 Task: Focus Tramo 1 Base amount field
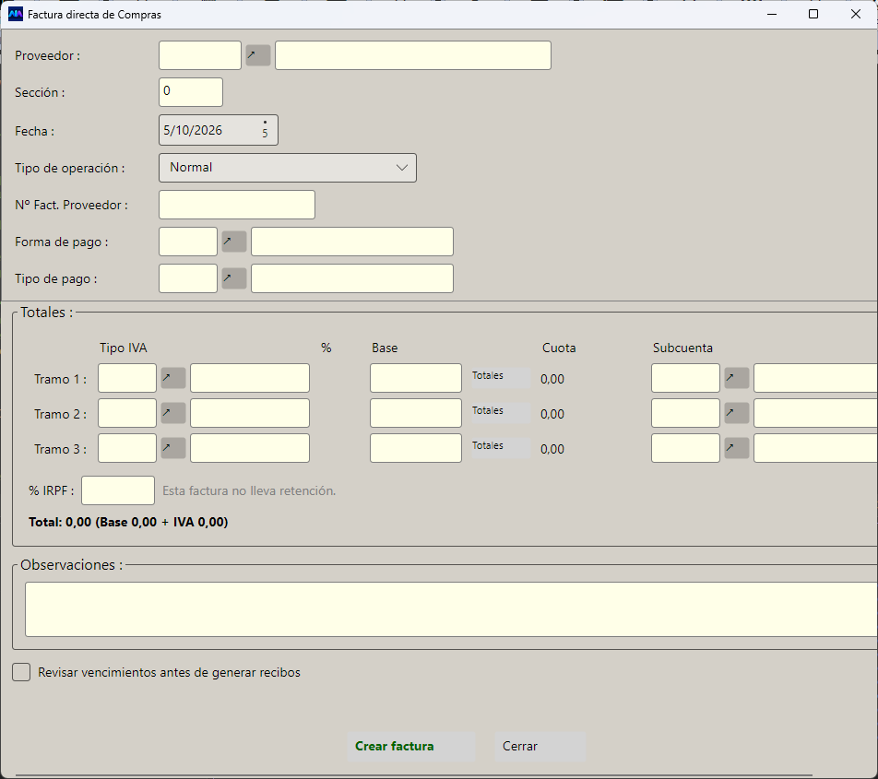416,378
